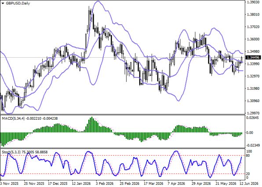This screenshot has height=187, width=262.
Task: Click the 17 Mar 2026 date label
Action: pos(153,183)
